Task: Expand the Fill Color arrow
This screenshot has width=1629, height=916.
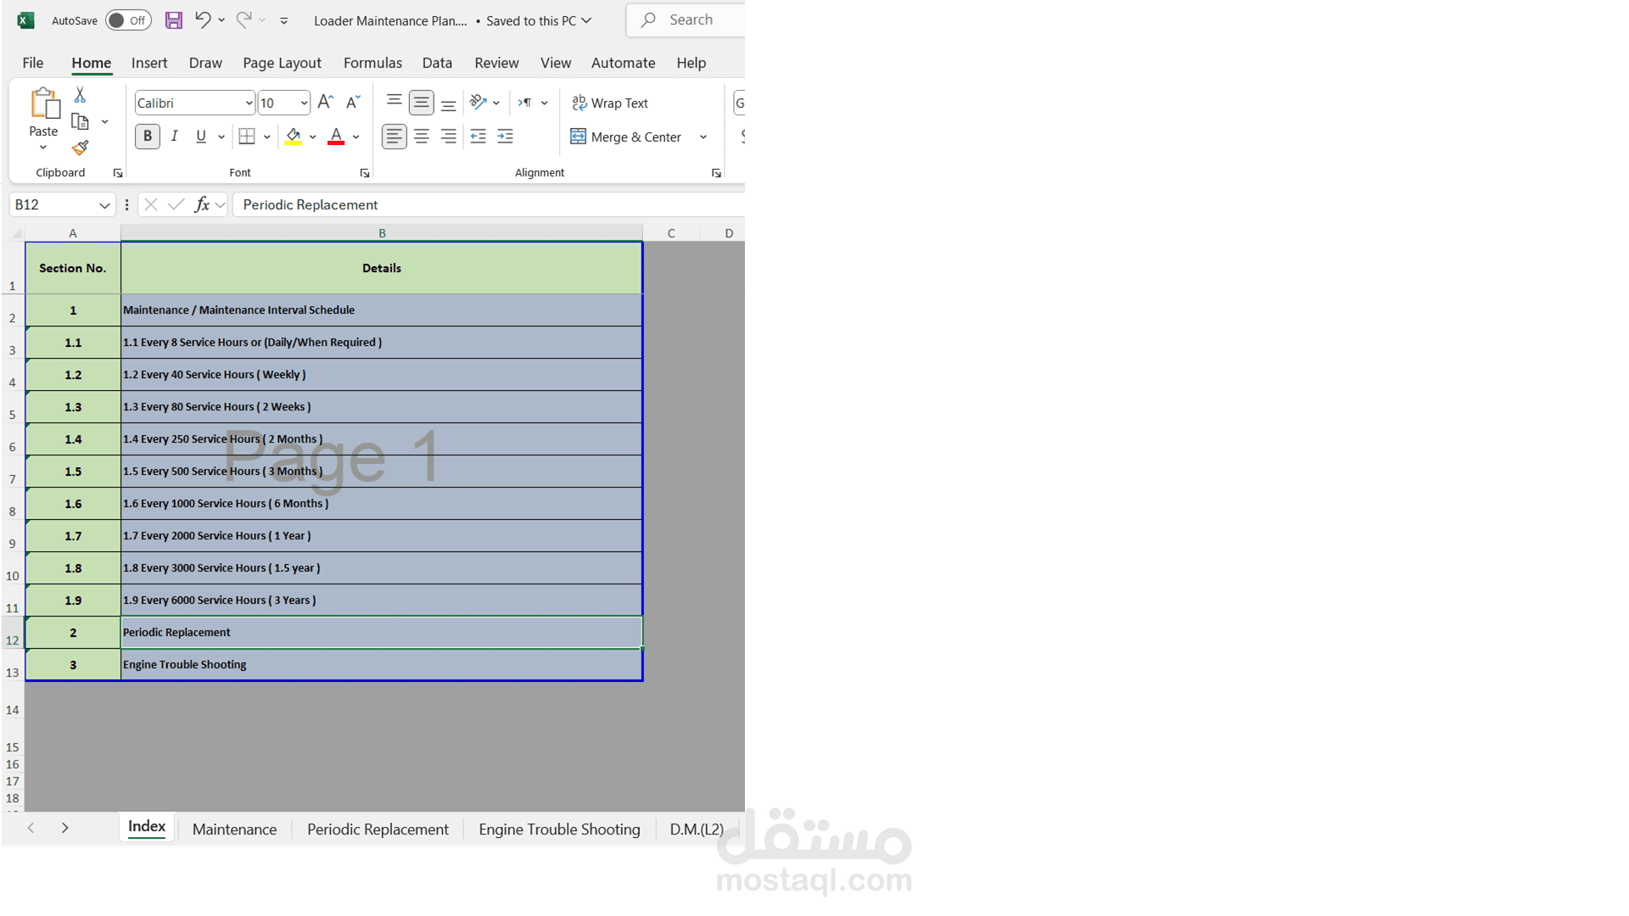Action: click(313, 137)
